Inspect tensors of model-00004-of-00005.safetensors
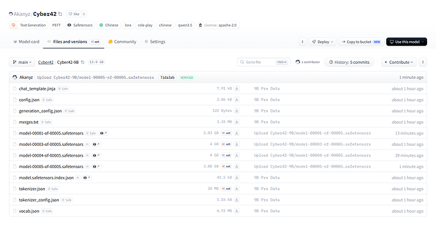Screen dimensions: 436x240 [96, 155]
